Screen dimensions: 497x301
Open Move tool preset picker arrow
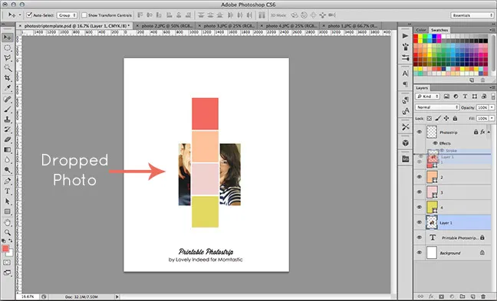pos(20,15)
